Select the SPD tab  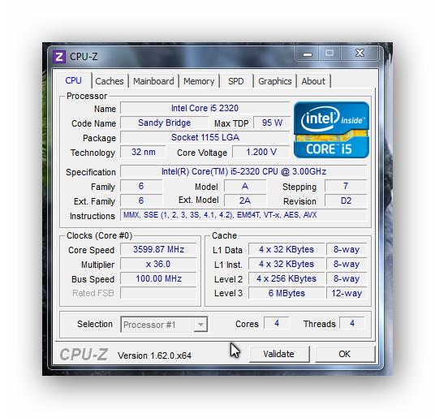click(x=236, y=81)
